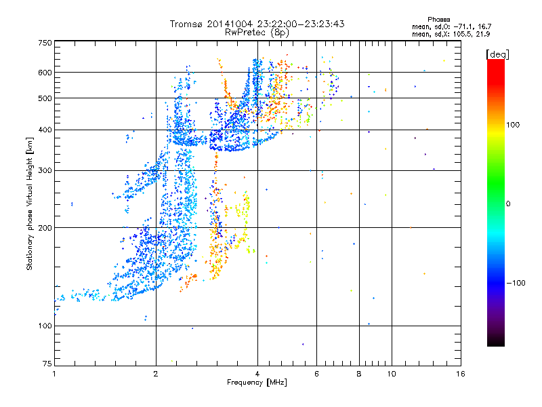The height and width of the screenshot is (407, 542).
Task: Click the y-axis tick label '750'
Action: point(45,43)
